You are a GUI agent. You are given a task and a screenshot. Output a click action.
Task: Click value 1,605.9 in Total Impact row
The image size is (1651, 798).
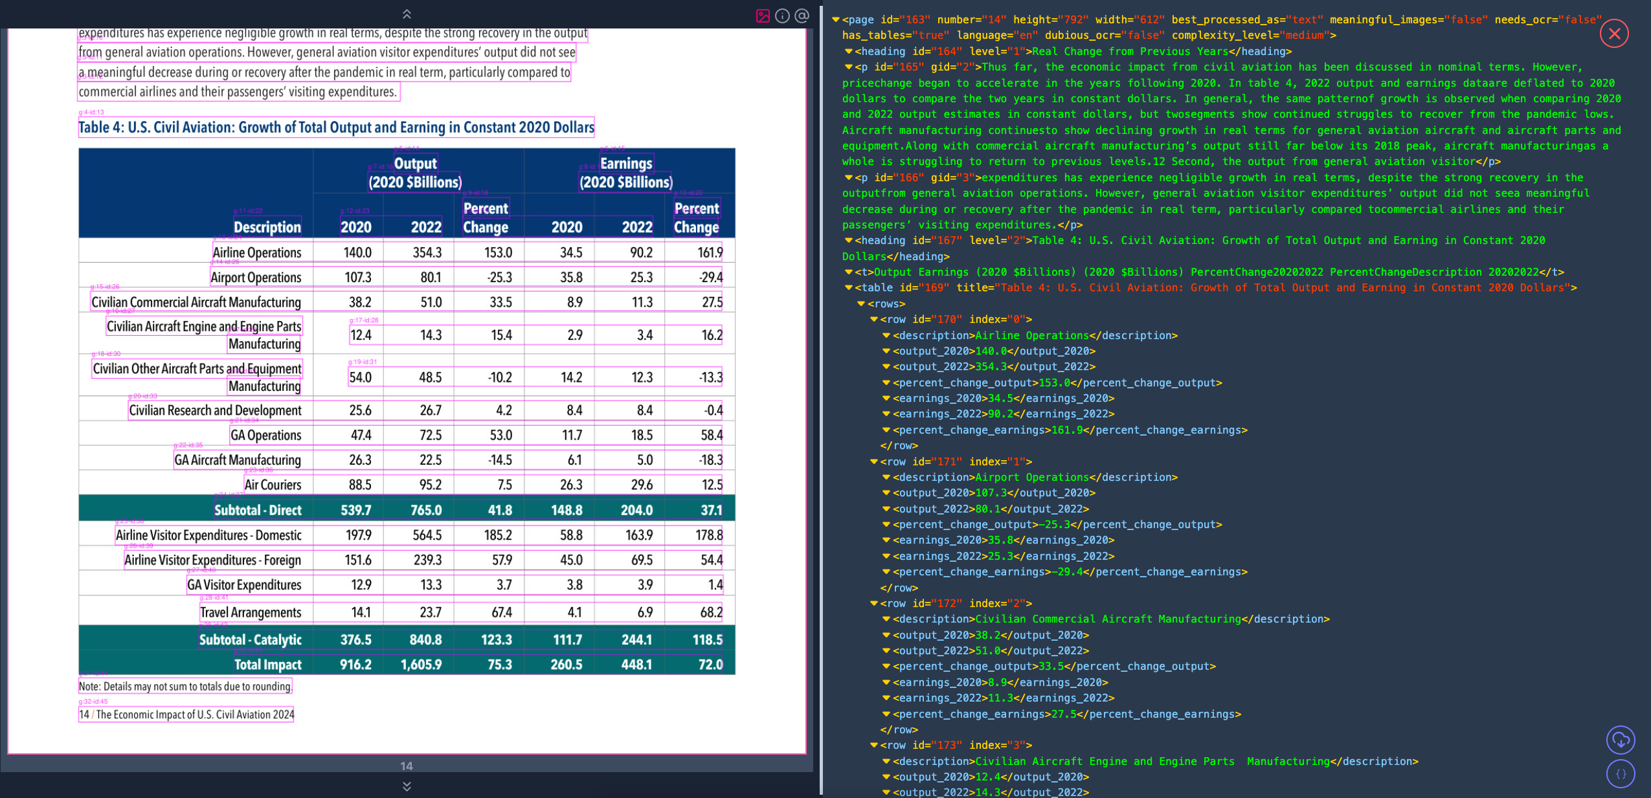coord(421,664)
